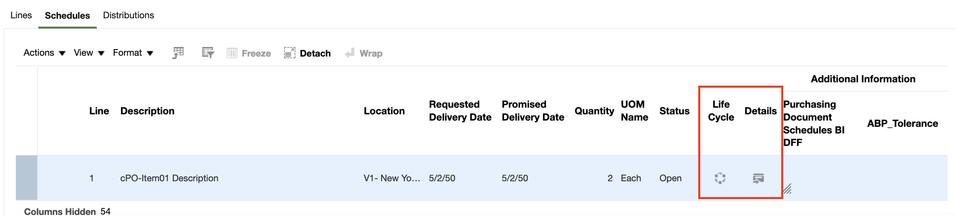Click the Export to Excel toolbar icon
This screenshot has width=956, height=217.
[x=178, y=53]
